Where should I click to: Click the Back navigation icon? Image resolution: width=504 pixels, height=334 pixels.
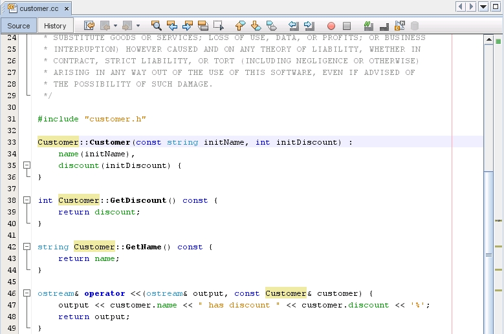[105, 26]
